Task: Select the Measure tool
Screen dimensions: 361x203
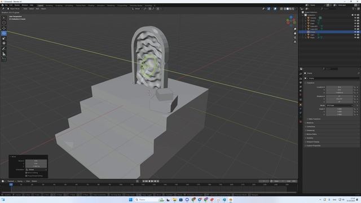Action: tap(4, 54)
